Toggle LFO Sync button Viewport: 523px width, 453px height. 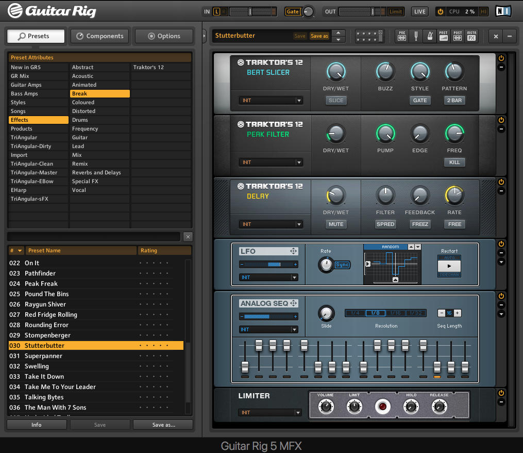tap(342, 265)
